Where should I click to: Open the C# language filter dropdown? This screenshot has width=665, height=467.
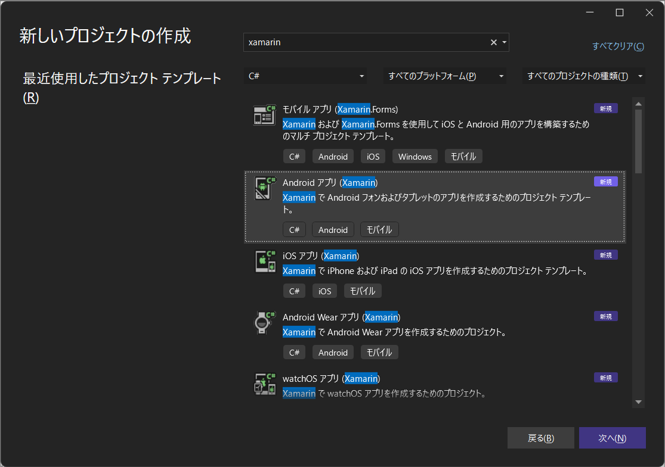(x=305, y=76)
